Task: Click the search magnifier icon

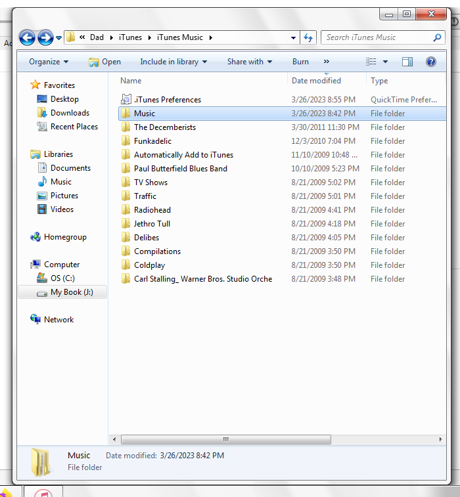Action: [x=437, y=37]
